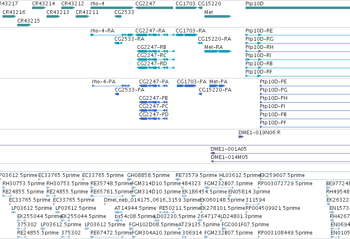Click the RE35748.5prime EST label

click(x=111, y=184)
